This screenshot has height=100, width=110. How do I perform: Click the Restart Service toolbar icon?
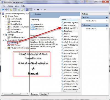45,10
